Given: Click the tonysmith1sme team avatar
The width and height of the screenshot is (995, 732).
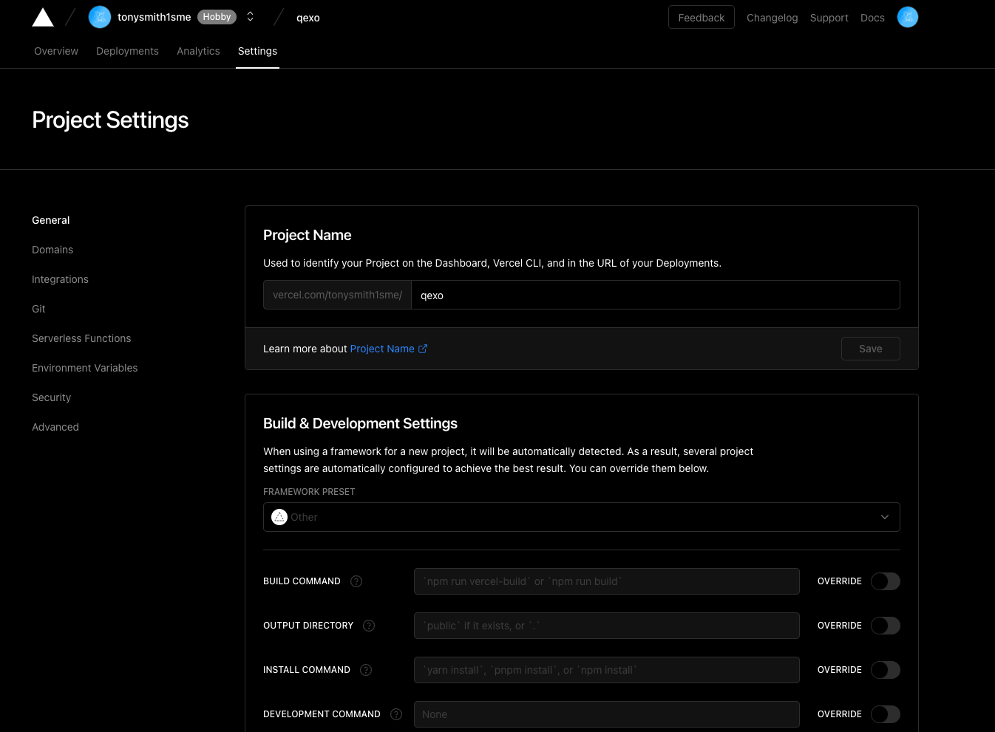Looking at the screenshot, I should (x=100, y=17).
